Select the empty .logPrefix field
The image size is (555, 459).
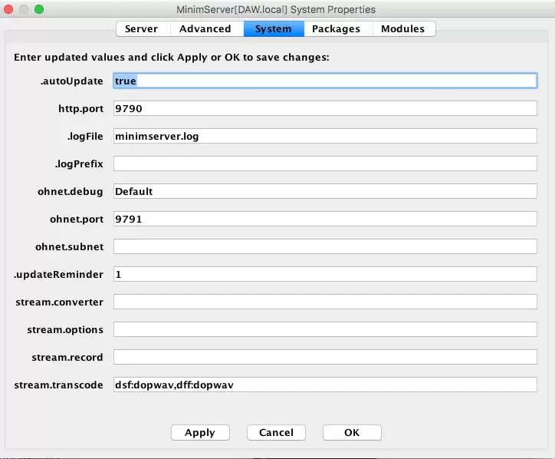tap(324, 164)
